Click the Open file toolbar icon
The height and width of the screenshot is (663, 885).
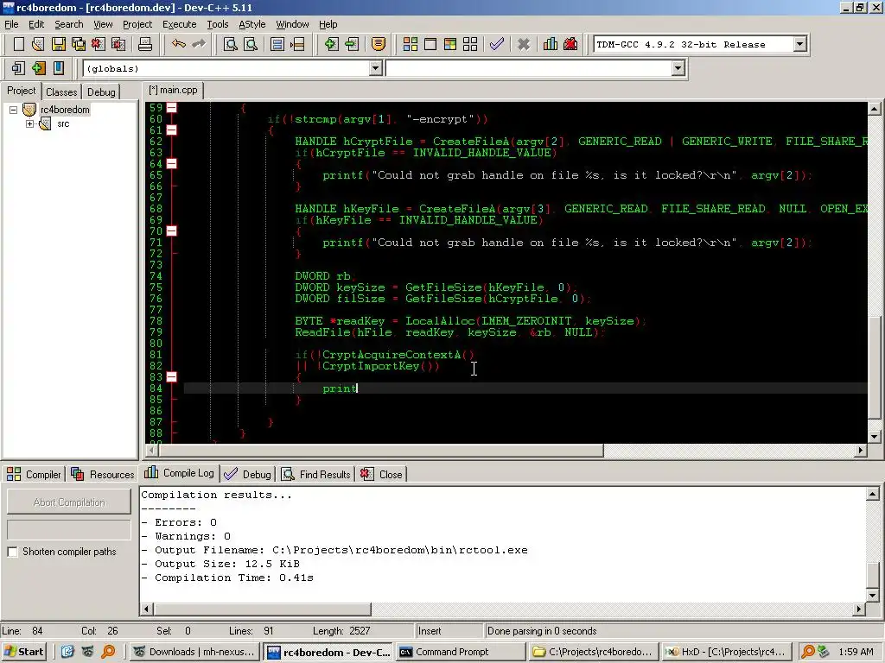click(38, 44)
